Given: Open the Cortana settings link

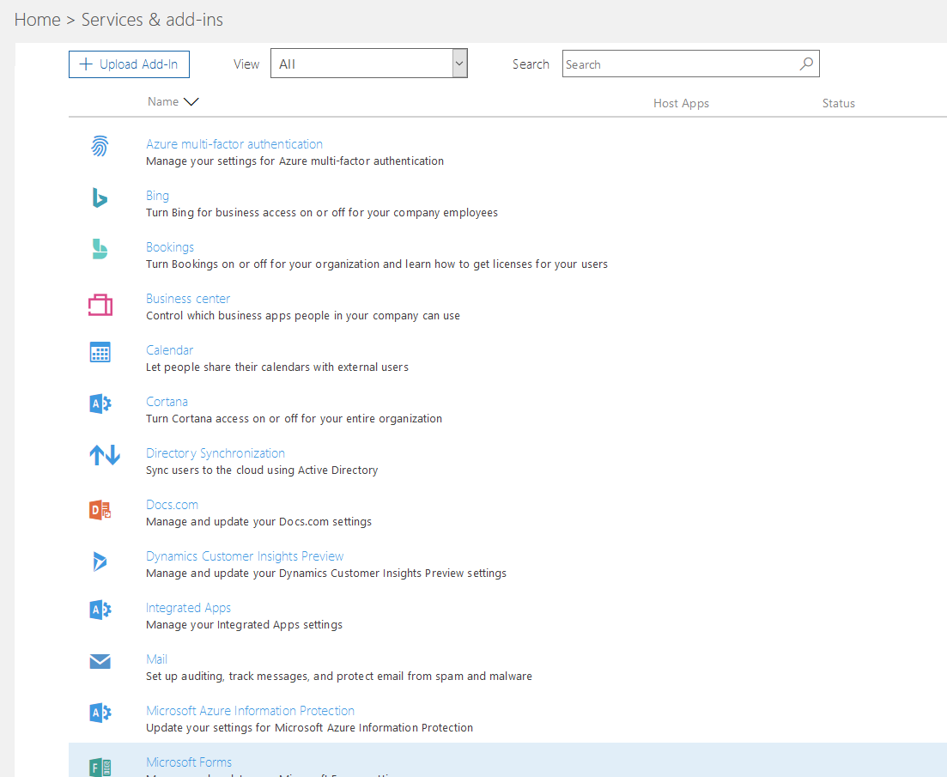Looking at the screenshot, I should click(167, 402).
